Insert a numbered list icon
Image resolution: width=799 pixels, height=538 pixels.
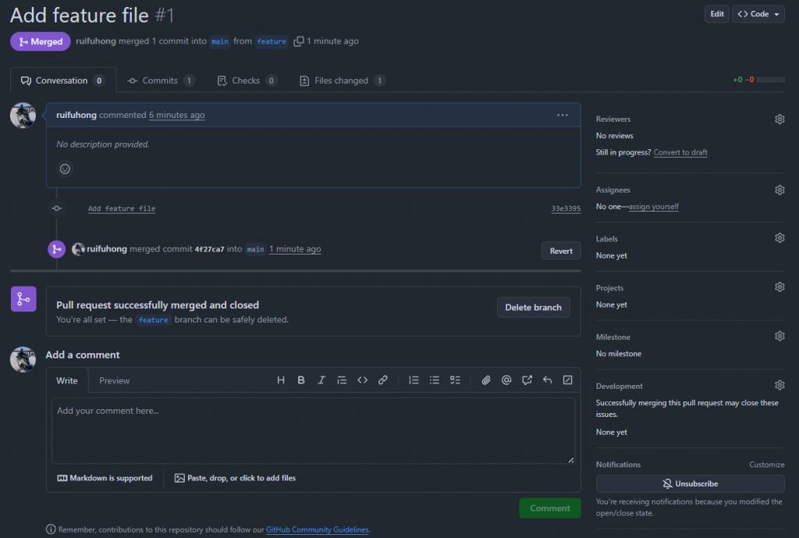coord(414,380)
